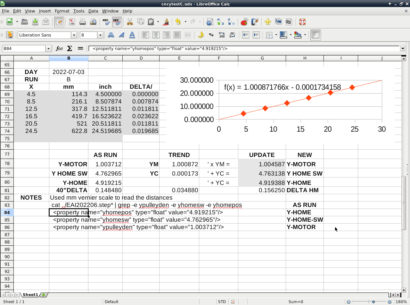410x305 pixels.
Task: Align cell contents right
Action: 167,35
